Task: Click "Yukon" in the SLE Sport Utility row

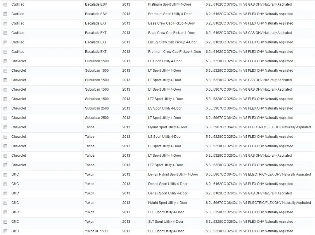Action: [x=89, y=212]
